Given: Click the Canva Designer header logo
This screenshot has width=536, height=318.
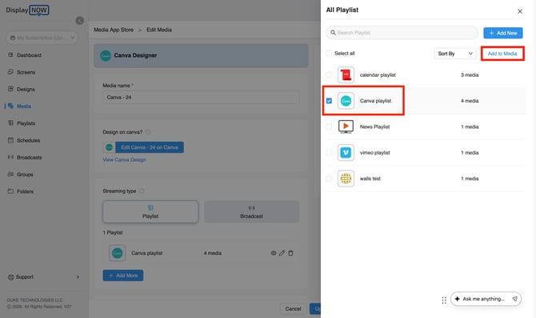Looking at the screenshot, I should coord(106,55).
